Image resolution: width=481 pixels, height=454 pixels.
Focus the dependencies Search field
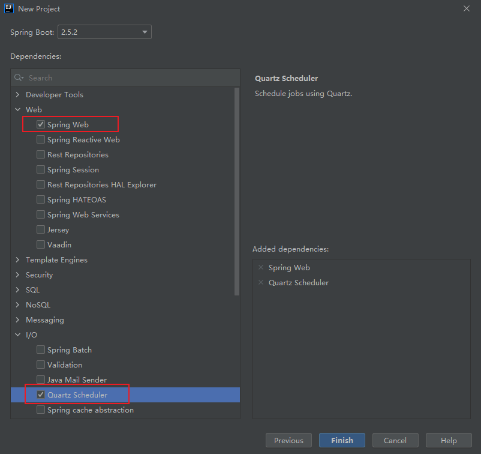tap(125, 77)
